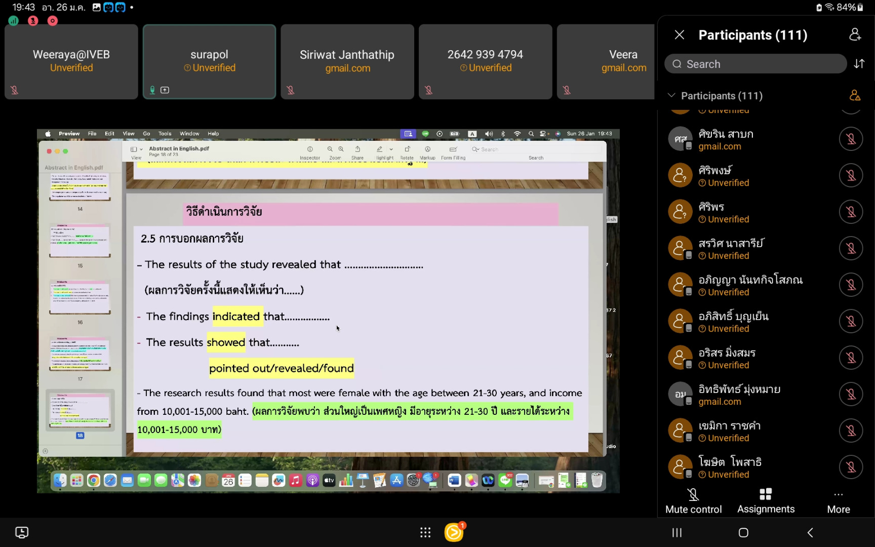The image size is (875, 547).
Task: Collapse the Participants (111) list
Action: coord(671,96)
